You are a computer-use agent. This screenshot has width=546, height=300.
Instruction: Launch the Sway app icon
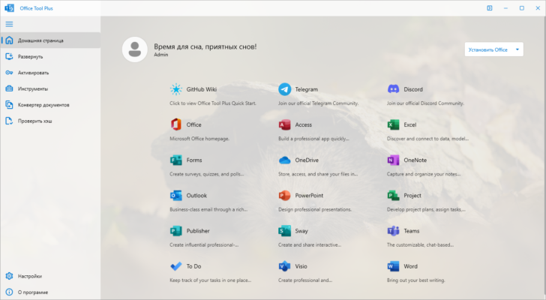click(284, 231)
